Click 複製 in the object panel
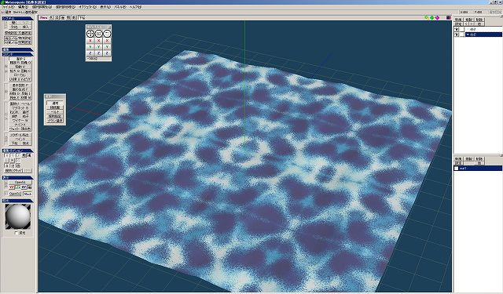Screen dimensions: 503x294 coord(468,20)
